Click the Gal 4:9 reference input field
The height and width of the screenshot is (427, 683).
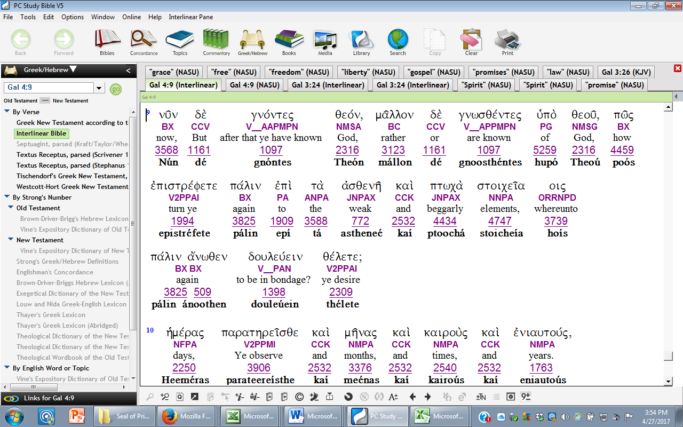click(x=49, y=88)
